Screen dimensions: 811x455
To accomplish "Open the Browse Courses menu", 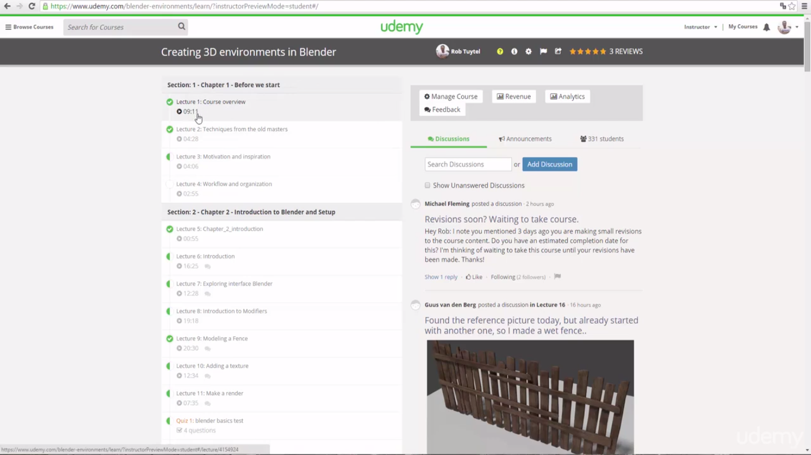I will point(29,27).
